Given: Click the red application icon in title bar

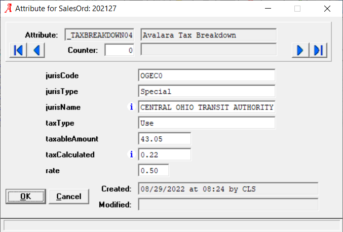Looking at the screenshot, I should point(8,8).
